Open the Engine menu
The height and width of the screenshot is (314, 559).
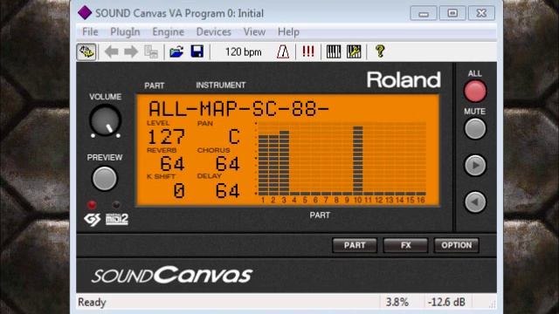point(168,31)
